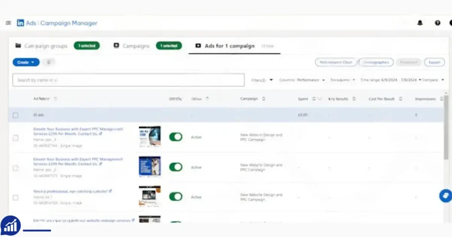Open the ppc_4 Elevate Your Business ad link
452x237 pixels.
(x=78, y=131)
